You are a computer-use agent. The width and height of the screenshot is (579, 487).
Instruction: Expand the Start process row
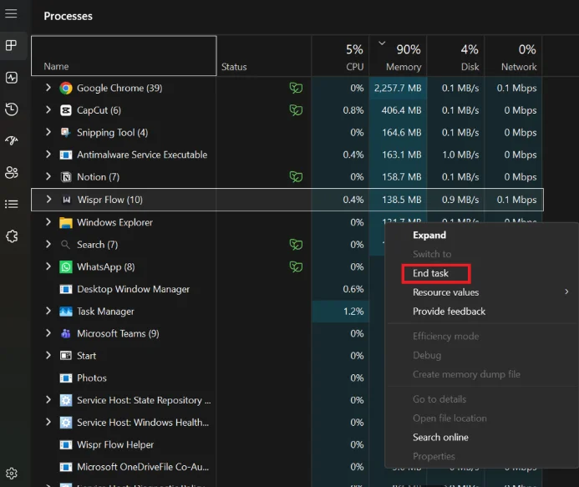[x=48, y=355]
